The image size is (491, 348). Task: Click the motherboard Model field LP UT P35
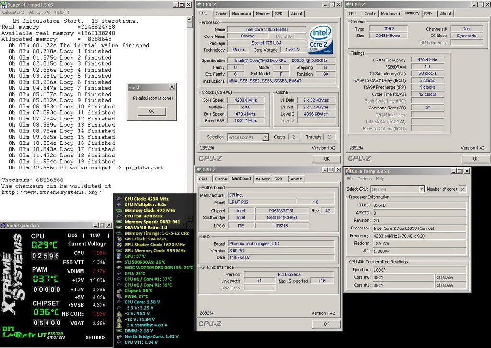pyautogui.click(x=262, y=202)
